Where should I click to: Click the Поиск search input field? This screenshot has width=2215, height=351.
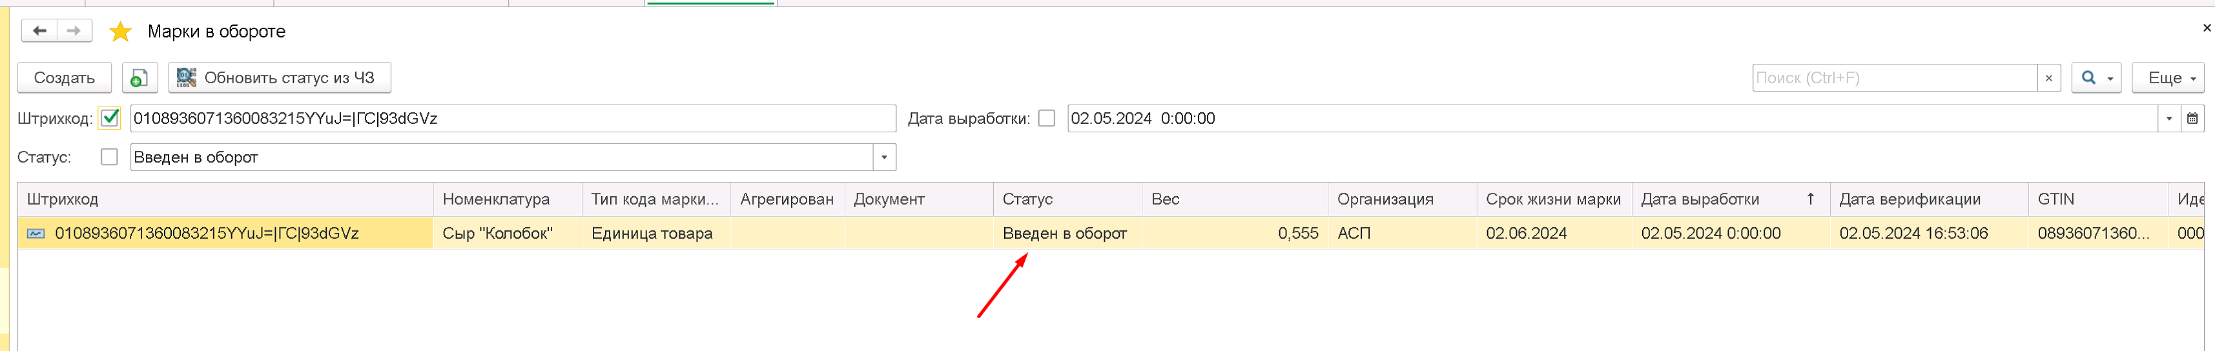point(1895,78)
